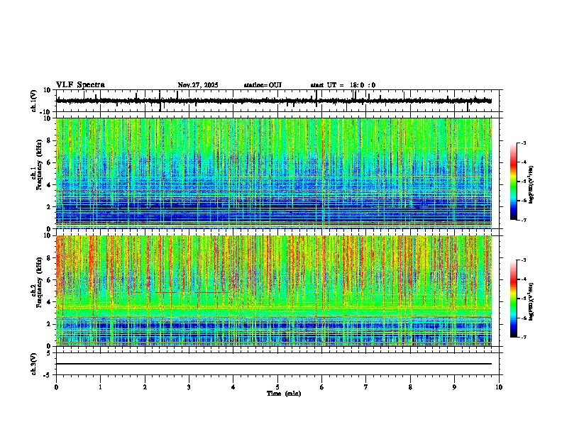Click the "-5" tick on ch.3(V) axis
Viewport: 562px width, 434px height.
click(48, 375)
